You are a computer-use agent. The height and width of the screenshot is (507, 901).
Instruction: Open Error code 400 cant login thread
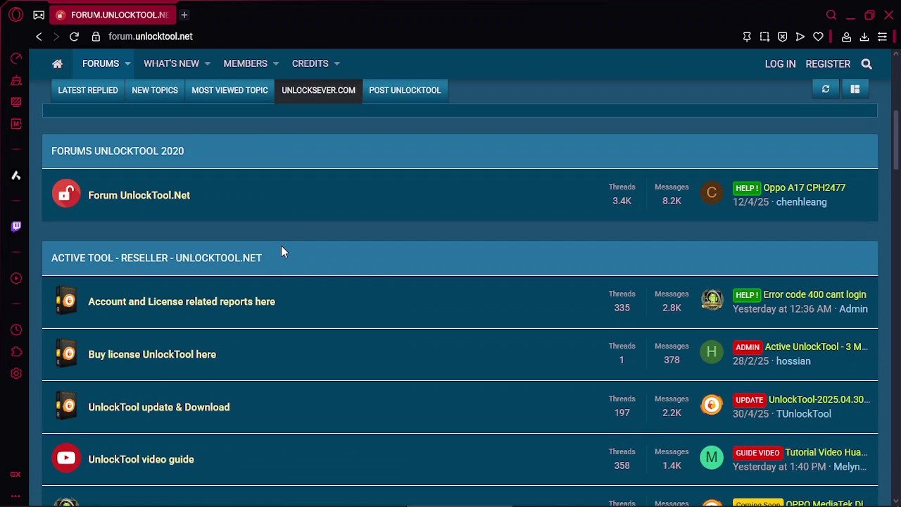click(x=815, y=295)
